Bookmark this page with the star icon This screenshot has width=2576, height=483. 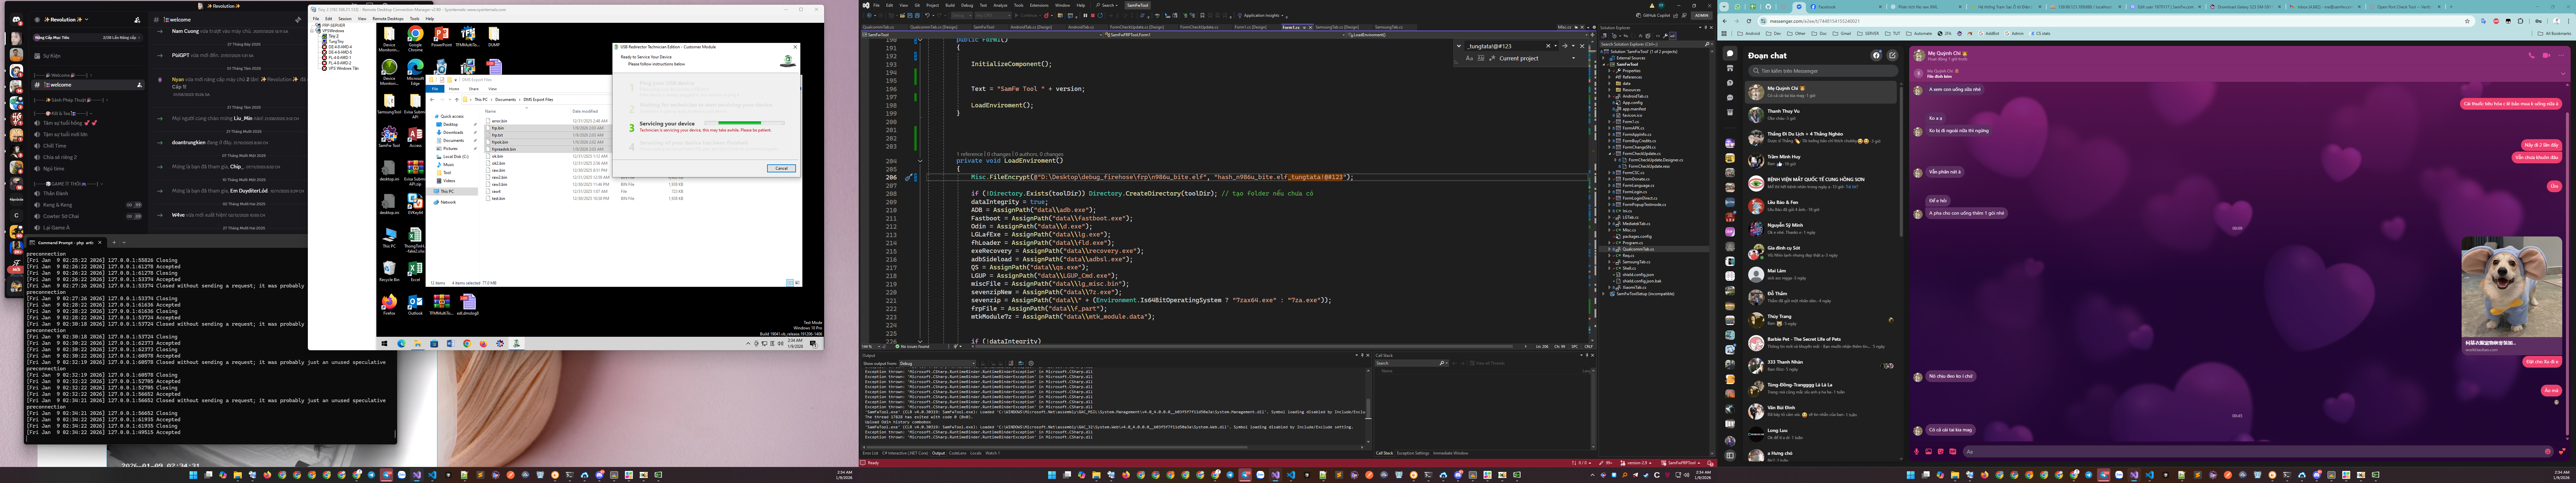coord(2467,21)
